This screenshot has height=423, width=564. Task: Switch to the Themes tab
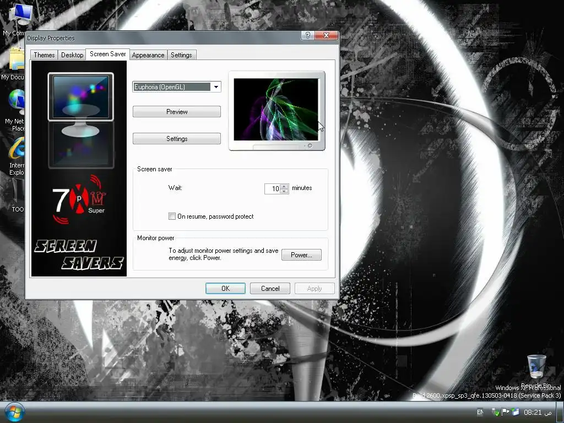tap(44, 55)
